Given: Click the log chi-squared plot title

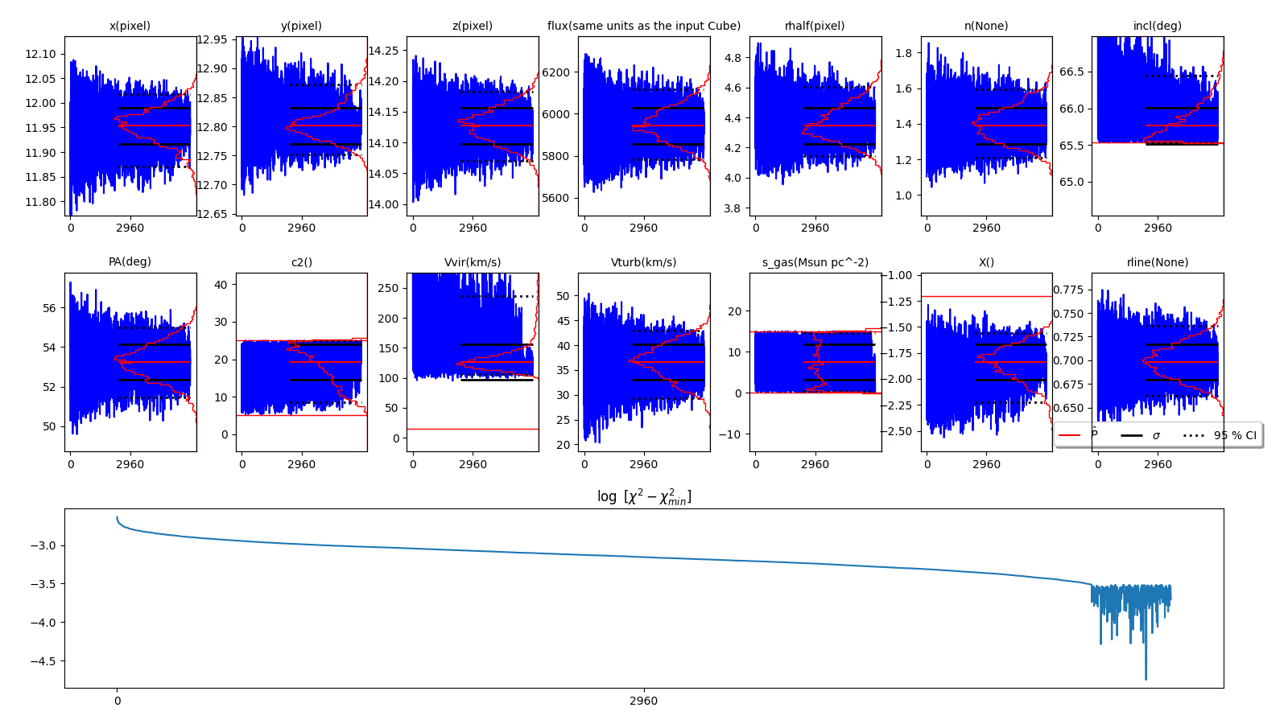Looking at the screenshot, I should pos(643,497).
